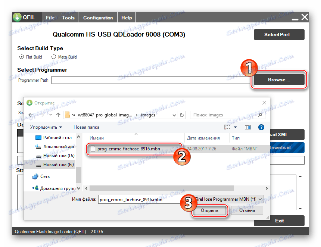Go up one folder with up arrow
The width and height of the screenshot is (321, 247).
point(58,115)
